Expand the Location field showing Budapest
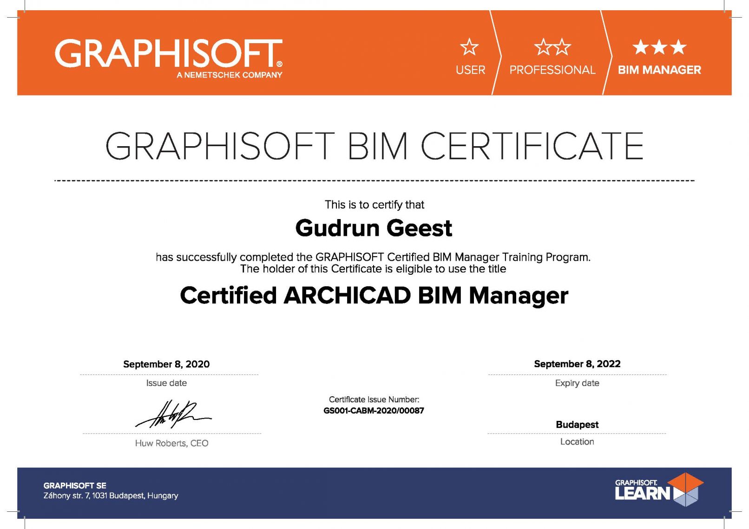 pyautogui.click(x=577, y=425)
